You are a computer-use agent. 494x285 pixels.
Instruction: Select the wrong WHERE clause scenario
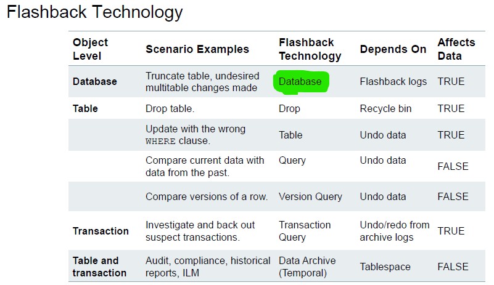click(195, 135)
